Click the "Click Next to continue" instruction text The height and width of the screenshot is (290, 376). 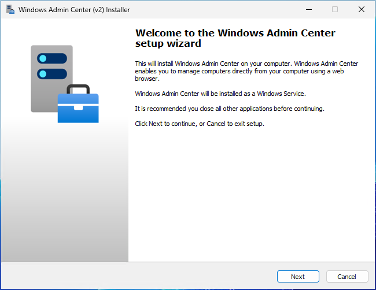200,124
